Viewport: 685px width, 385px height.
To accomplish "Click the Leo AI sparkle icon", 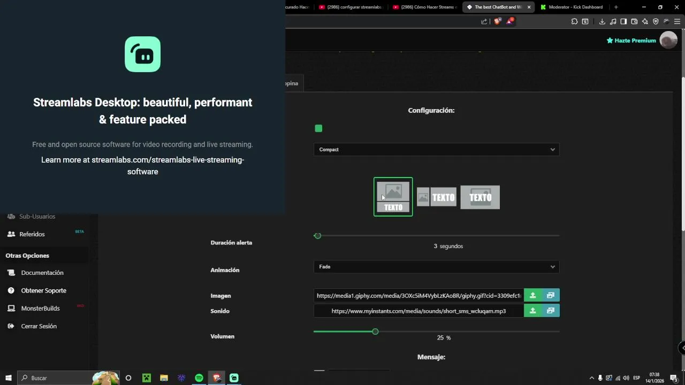I will click(x=645, y=21).
